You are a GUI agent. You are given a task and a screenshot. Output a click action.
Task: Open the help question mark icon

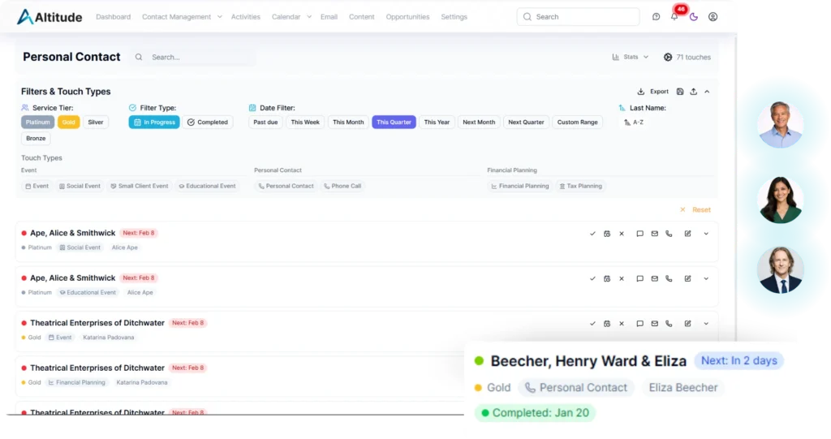656,17
